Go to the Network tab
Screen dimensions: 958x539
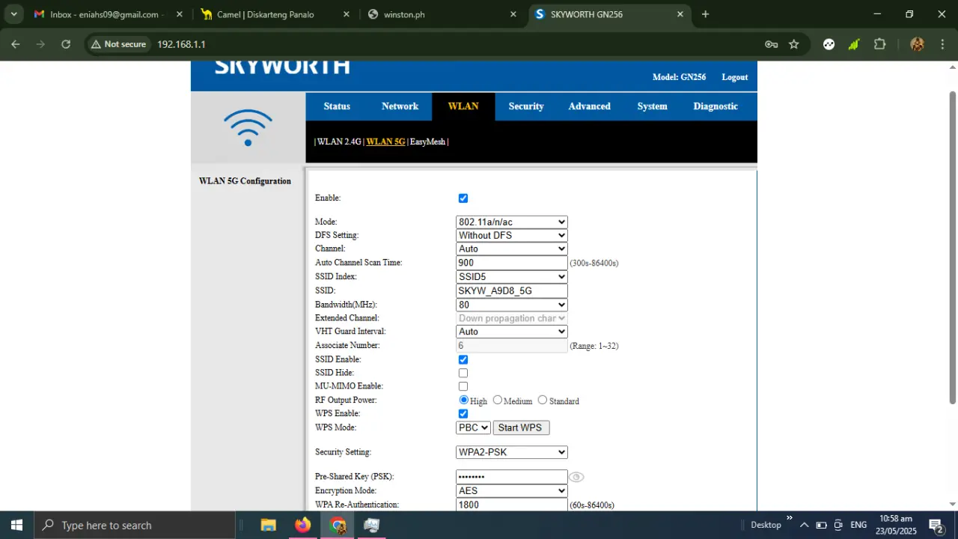click(x=400, y=106)
